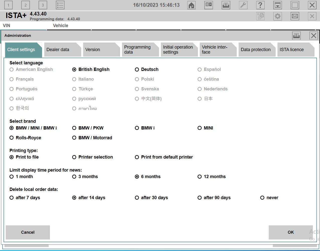Go to the home screen icon
This screenshot has height=251, width=320.
pos(191,5)
